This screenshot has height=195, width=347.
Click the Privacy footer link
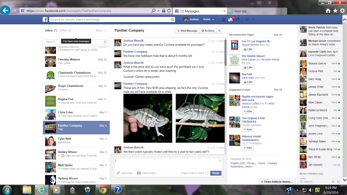[x=251, y=163]
